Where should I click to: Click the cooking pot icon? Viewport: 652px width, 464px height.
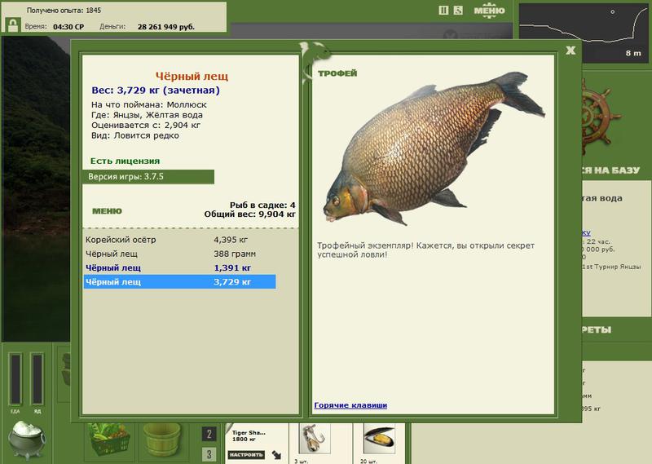pyautogui.click(x=27, y=440)
